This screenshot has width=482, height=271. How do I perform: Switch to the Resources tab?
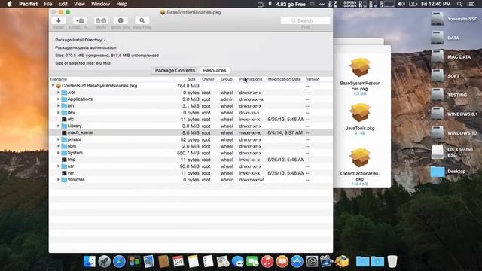point(215,70)
